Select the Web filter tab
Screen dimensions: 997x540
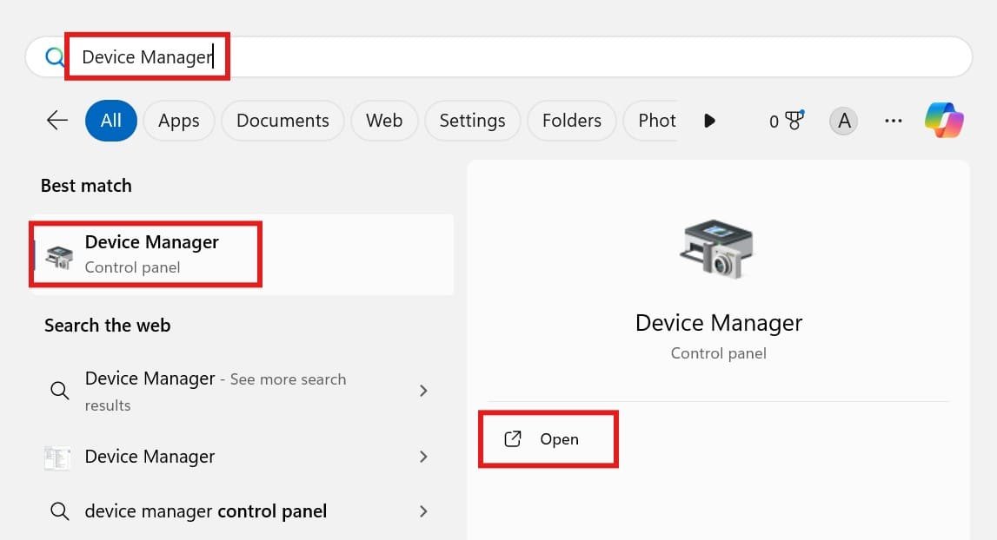pyautogui.click(x=383, y=121)
